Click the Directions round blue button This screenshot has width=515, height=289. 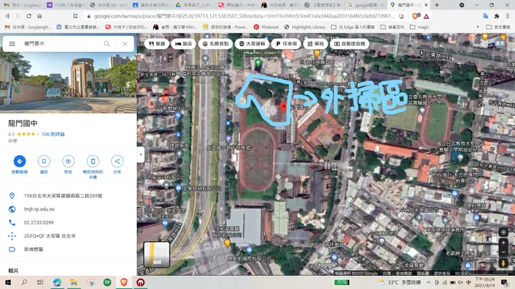pyautogui.click(x=19, y=161)
